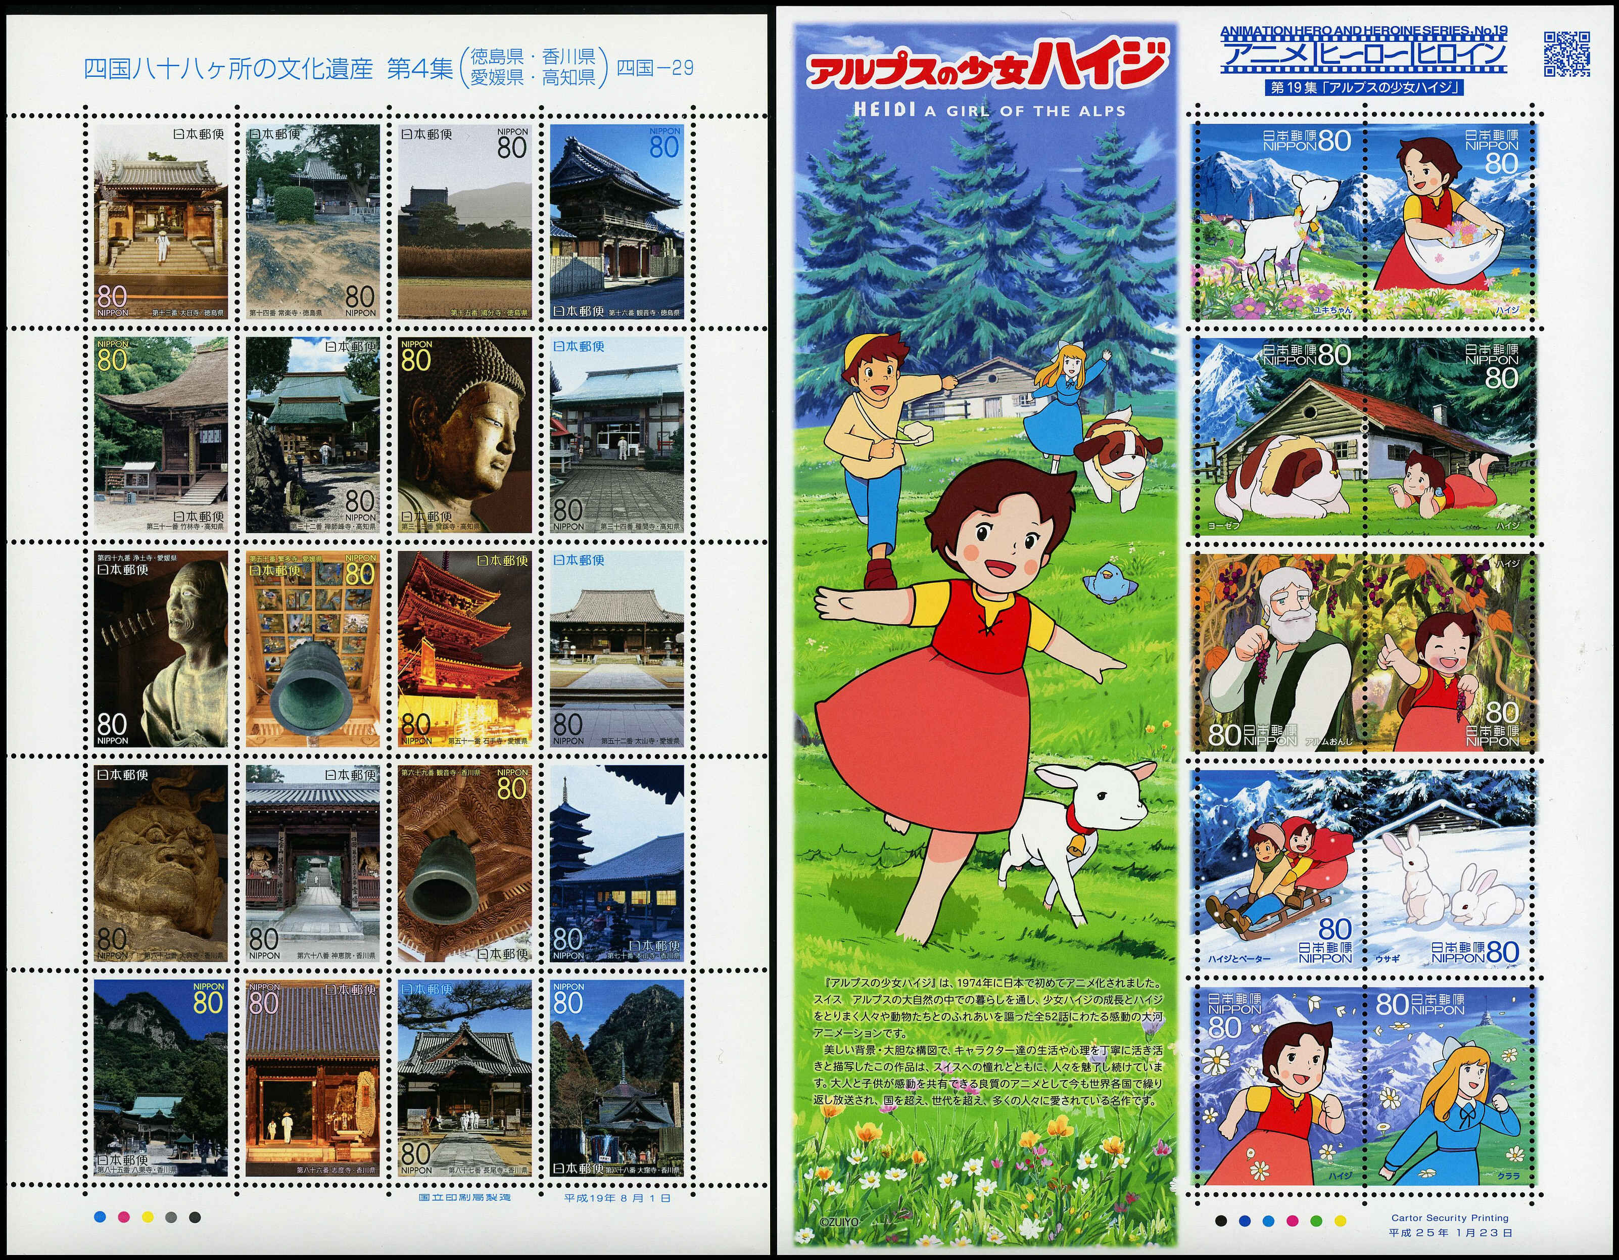This screenshot has width=1619, height=1260.
Task: Click the blue label 第19集「アルプスの少女ハイジ」
Action: tap(1364, 87)
